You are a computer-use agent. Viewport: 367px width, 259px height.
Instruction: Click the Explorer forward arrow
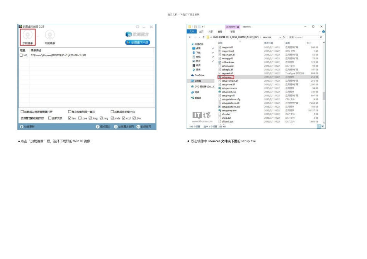click(195, 37)
